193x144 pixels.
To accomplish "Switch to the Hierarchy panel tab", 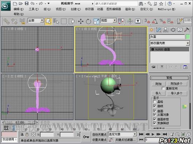I will [165, 30].
